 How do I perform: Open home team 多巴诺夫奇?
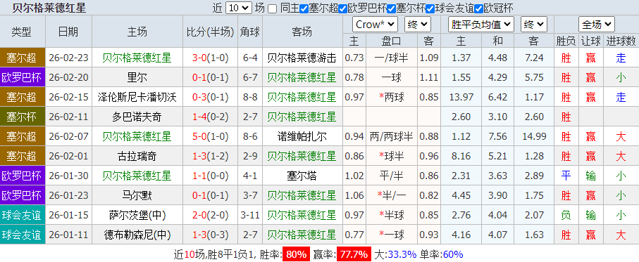pyautogui.click(x=137, y=117)
